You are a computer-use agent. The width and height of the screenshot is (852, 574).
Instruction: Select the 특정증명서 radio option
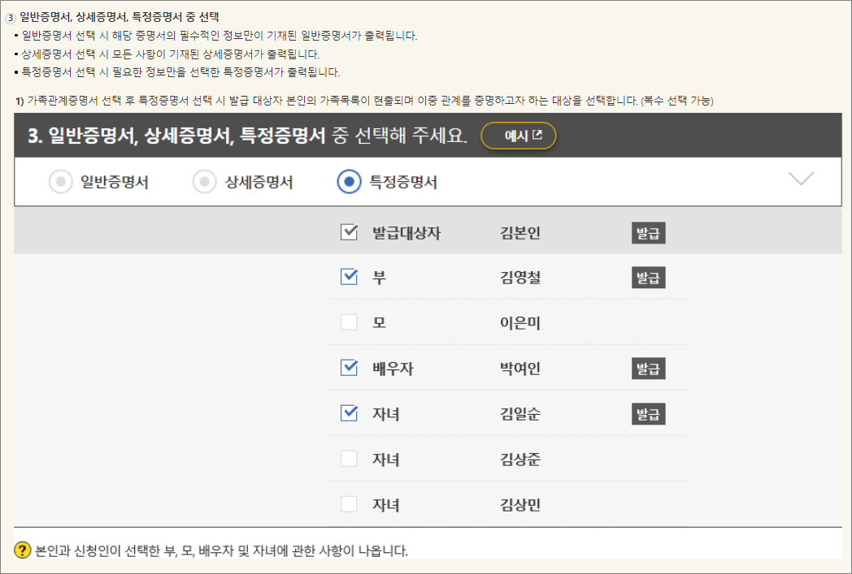349,182
